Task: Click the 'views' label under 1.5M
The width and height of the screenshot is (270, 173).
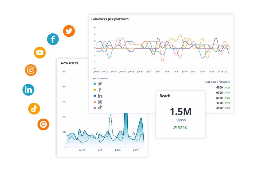Action: pyautogui.click(x=181, y=120)
